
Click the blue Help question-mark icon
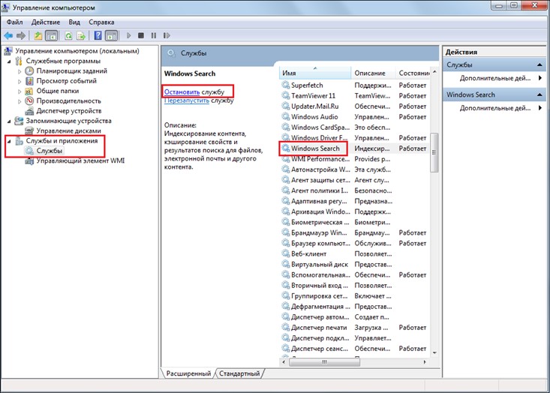(x=98, y=35)
